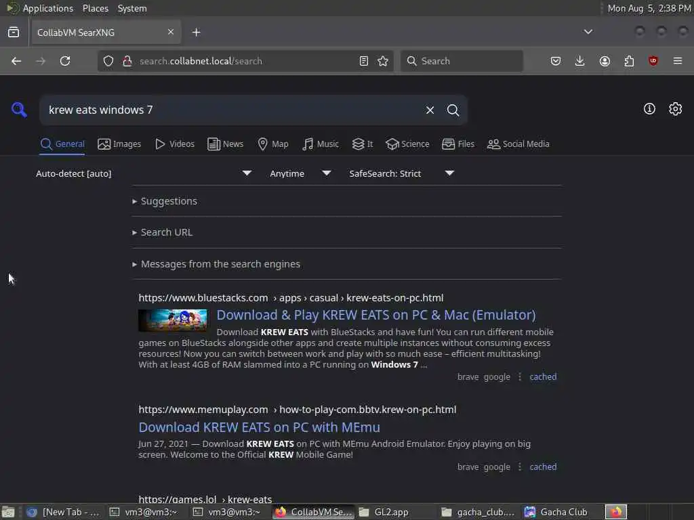
Task: Open the Anytime time range dropdown
Action: click(300, 173)
